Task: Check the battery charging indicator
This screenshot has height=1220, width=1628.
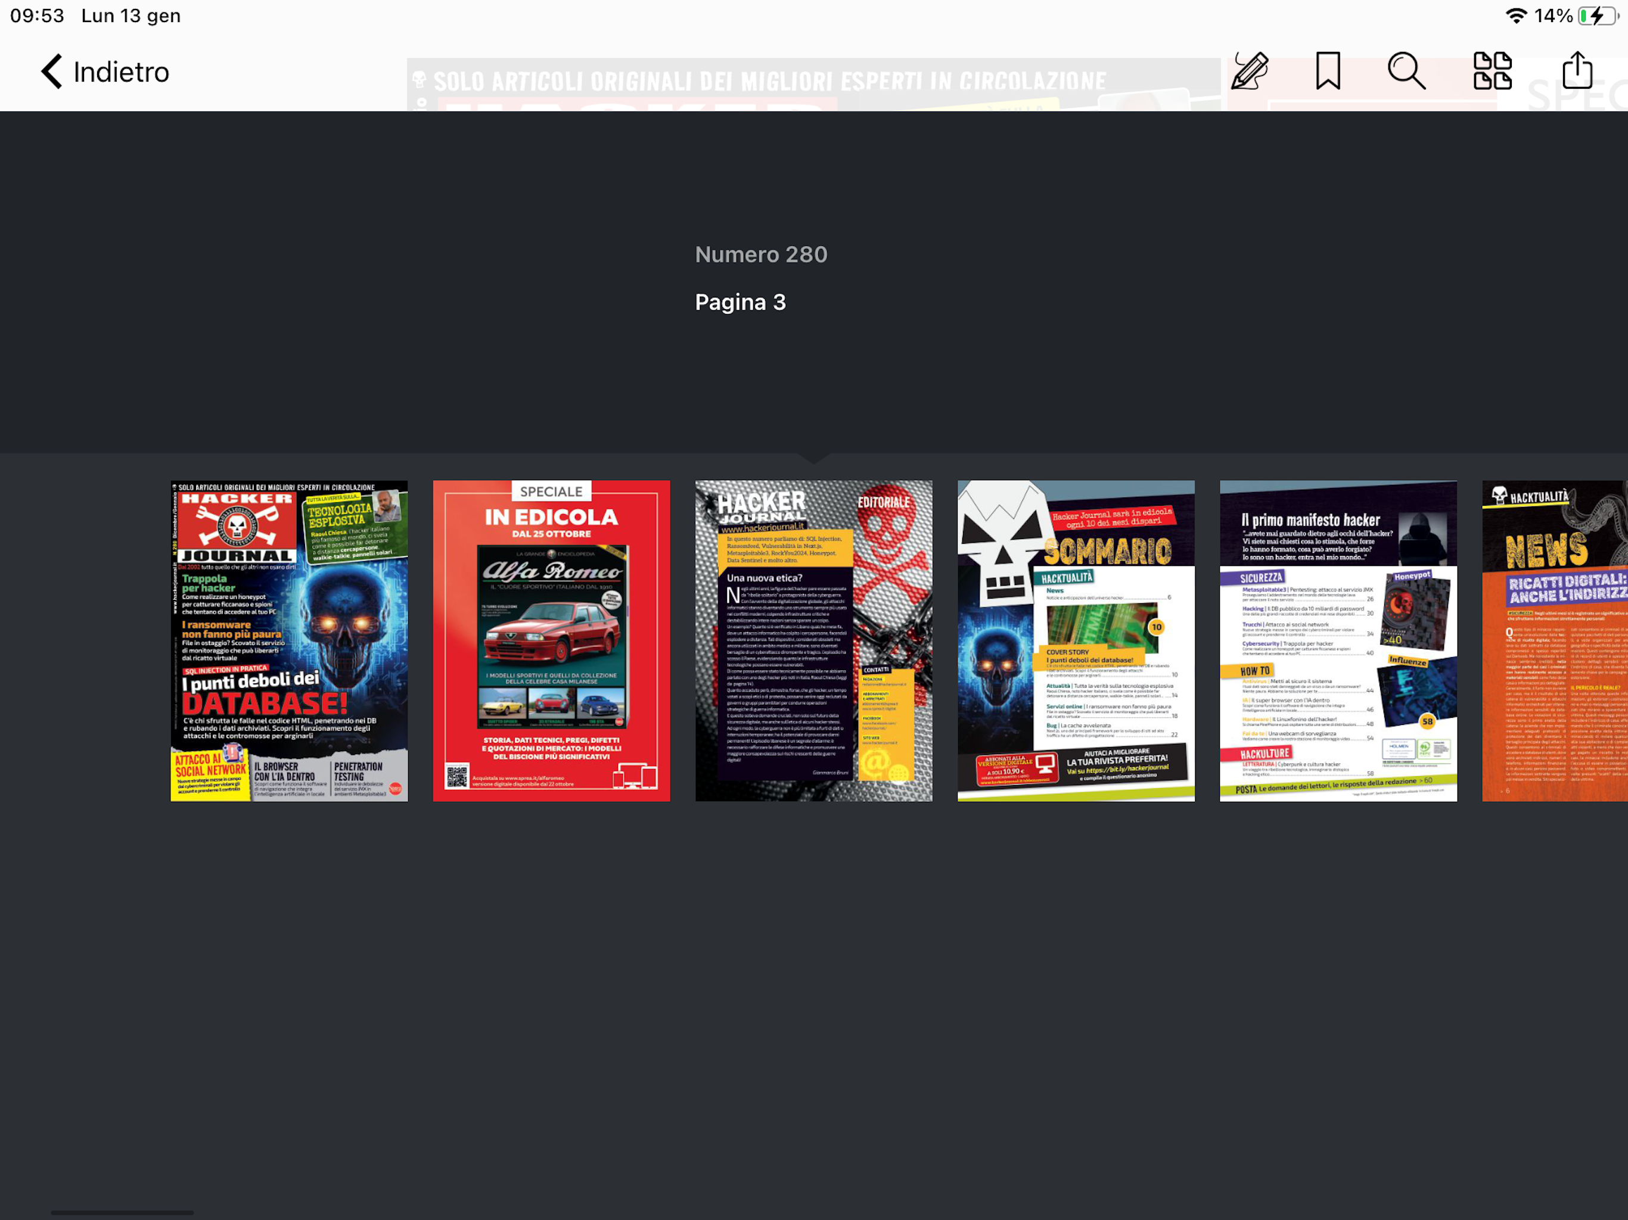Action: 1598,15
